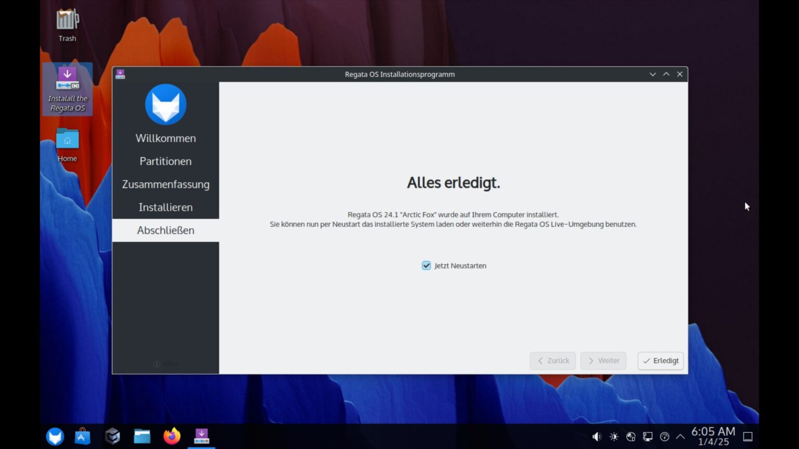799x449 pixels.
Task: Click the Install the Regata OS desktop icon
Action: (68, 89)
